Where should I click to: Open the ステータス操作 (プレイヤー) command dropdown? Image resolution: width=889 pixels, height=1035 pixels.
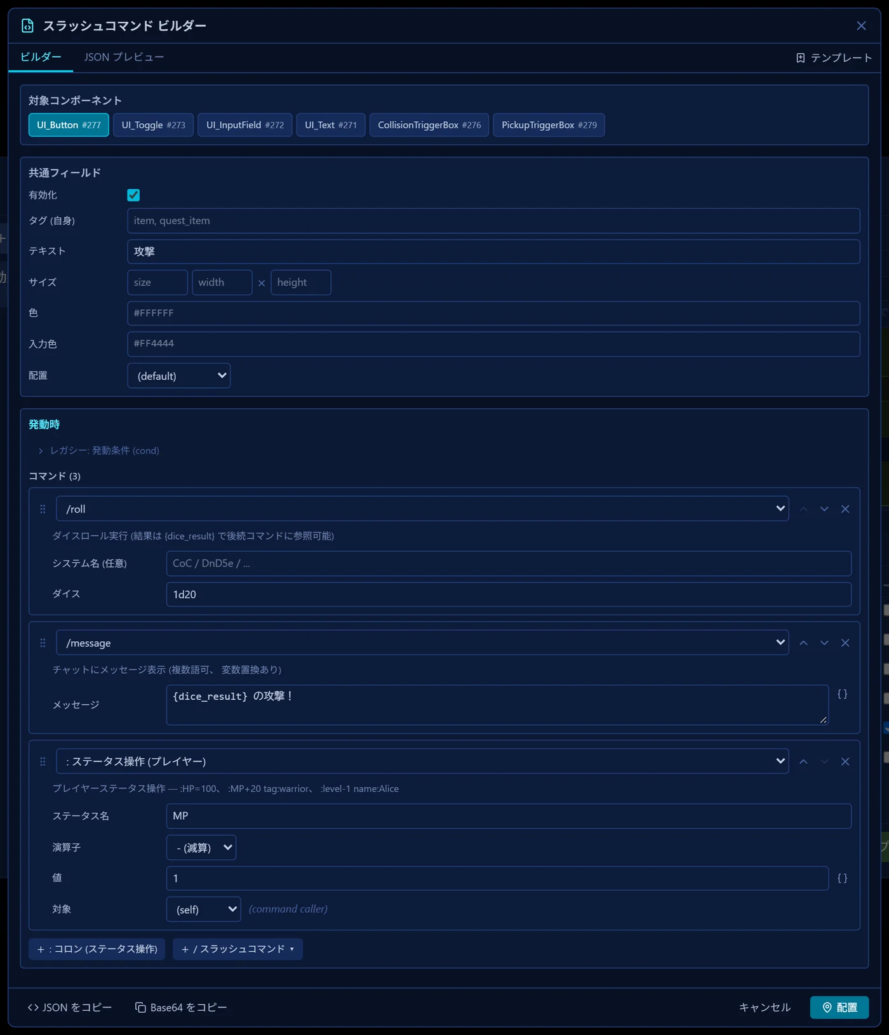click(422, 761)
